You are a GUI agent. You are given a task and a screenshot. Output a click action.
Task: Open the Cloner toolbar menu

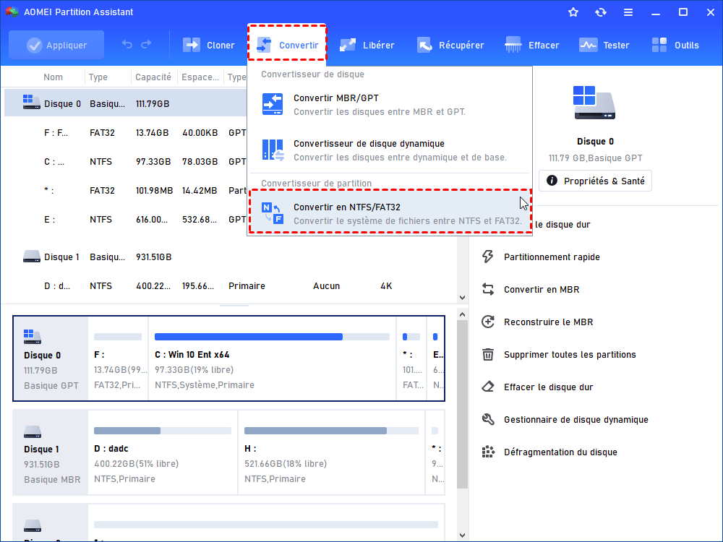click(209, 45)
